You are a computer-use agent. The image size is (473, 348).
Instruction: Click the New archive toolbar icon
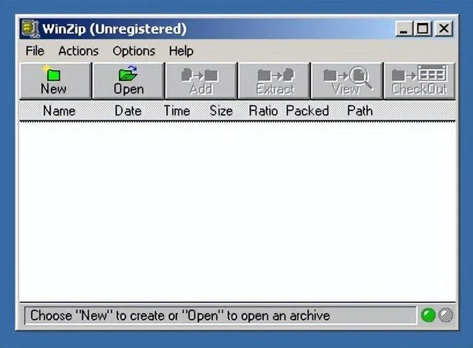(54, 79)
